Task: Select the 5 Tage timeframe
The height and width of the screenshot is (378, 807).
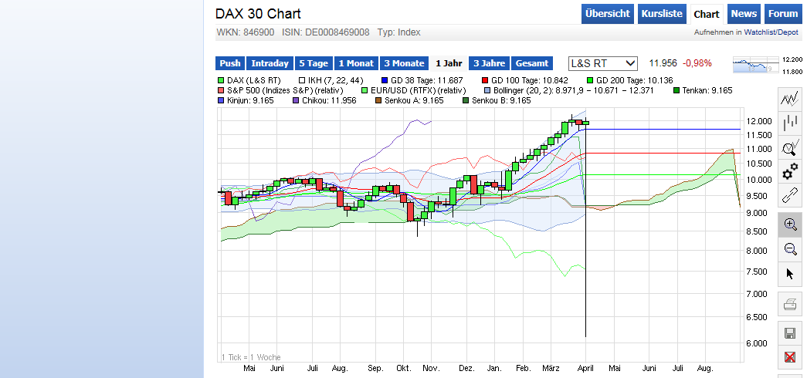Action: 314,63
